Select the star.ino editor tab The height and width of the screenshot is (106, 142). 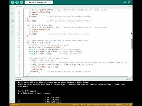point(19,7)
